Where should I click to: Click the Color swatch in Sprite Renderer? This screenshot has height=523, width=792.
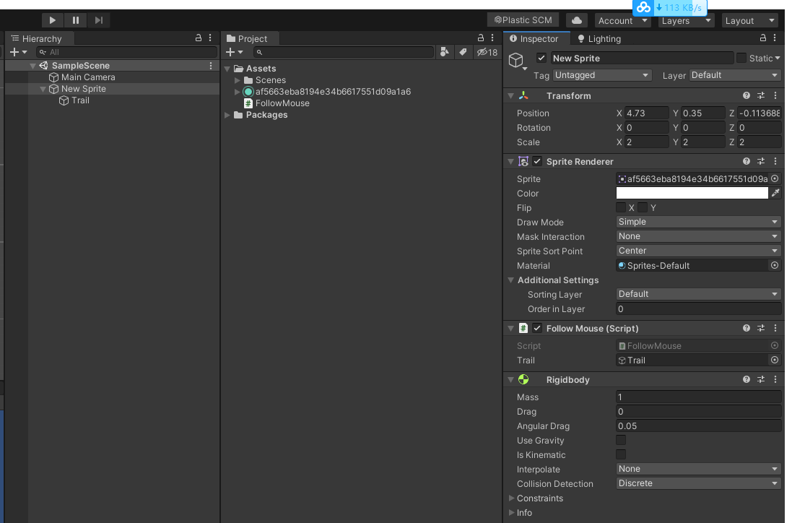(693, 193)
